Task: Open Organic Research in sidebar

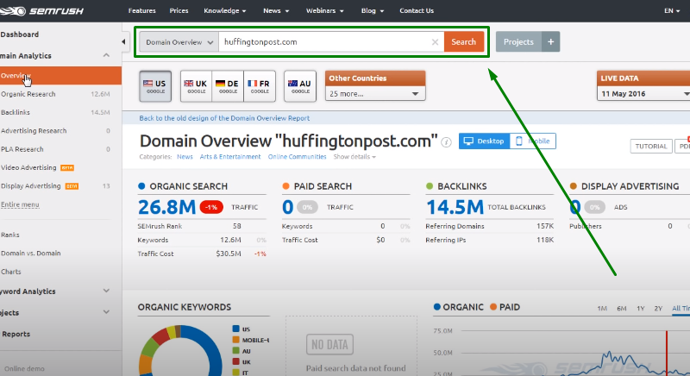Action: coord(28,93)
